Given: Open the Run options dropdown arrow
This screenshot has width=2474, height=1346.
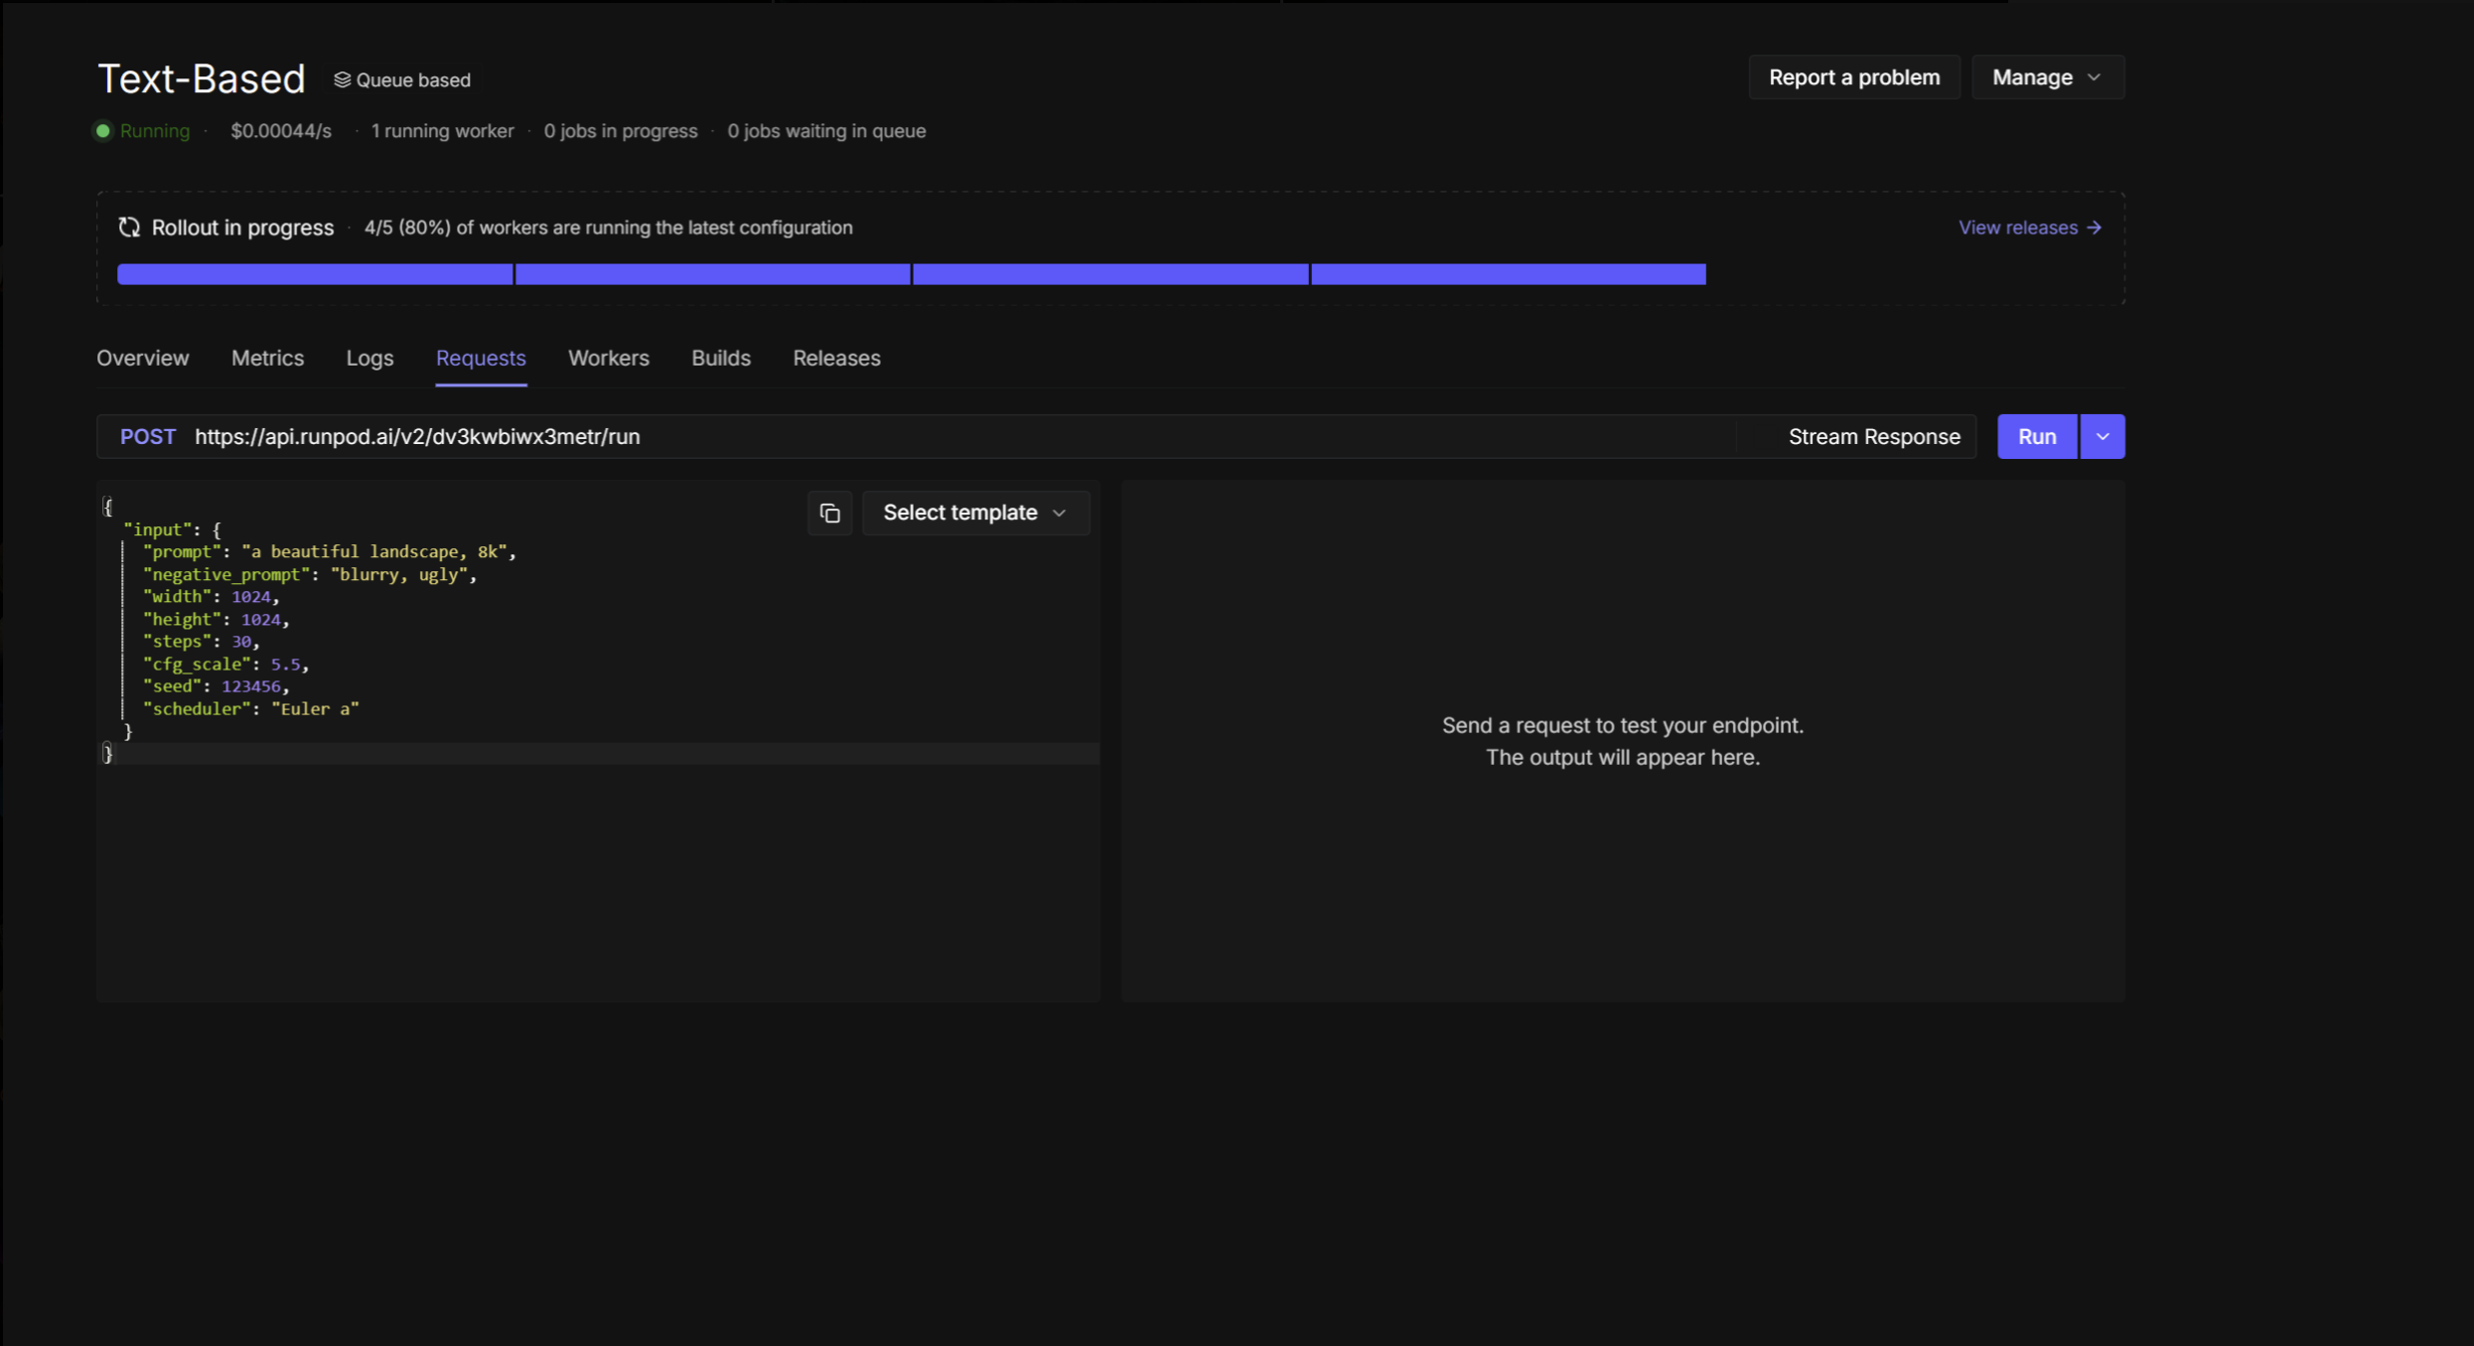Looking at the screenshot, I should tap(2102, 437).
